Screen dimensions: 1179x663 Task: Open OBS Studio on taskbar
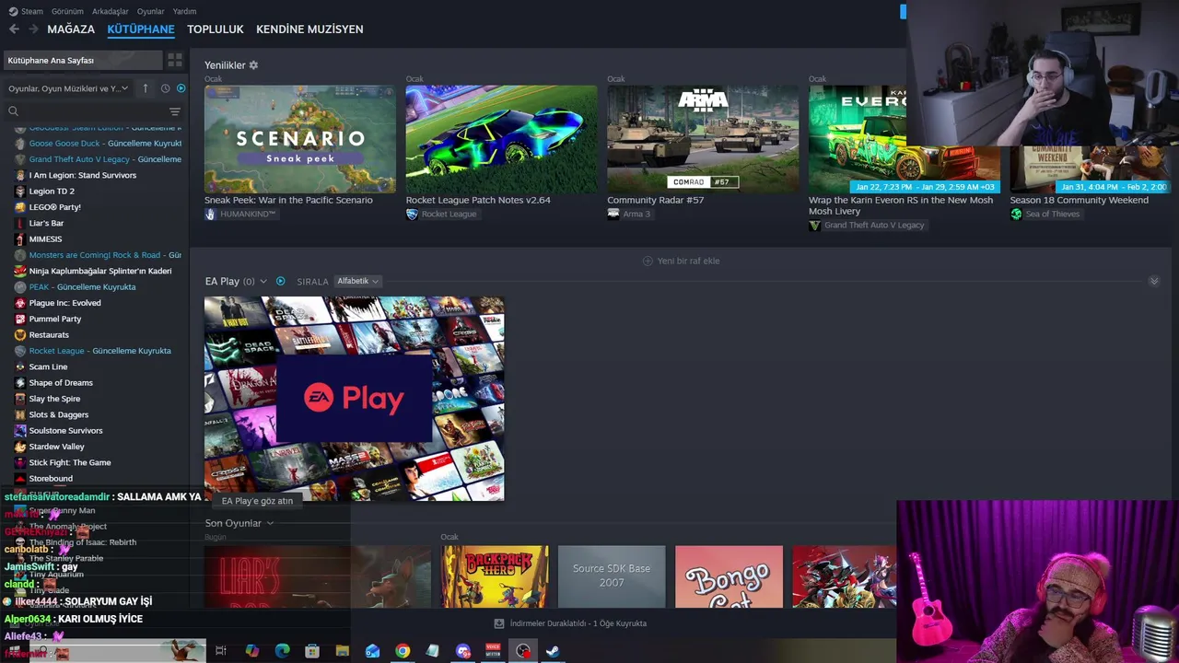click(x=523, y=651)
